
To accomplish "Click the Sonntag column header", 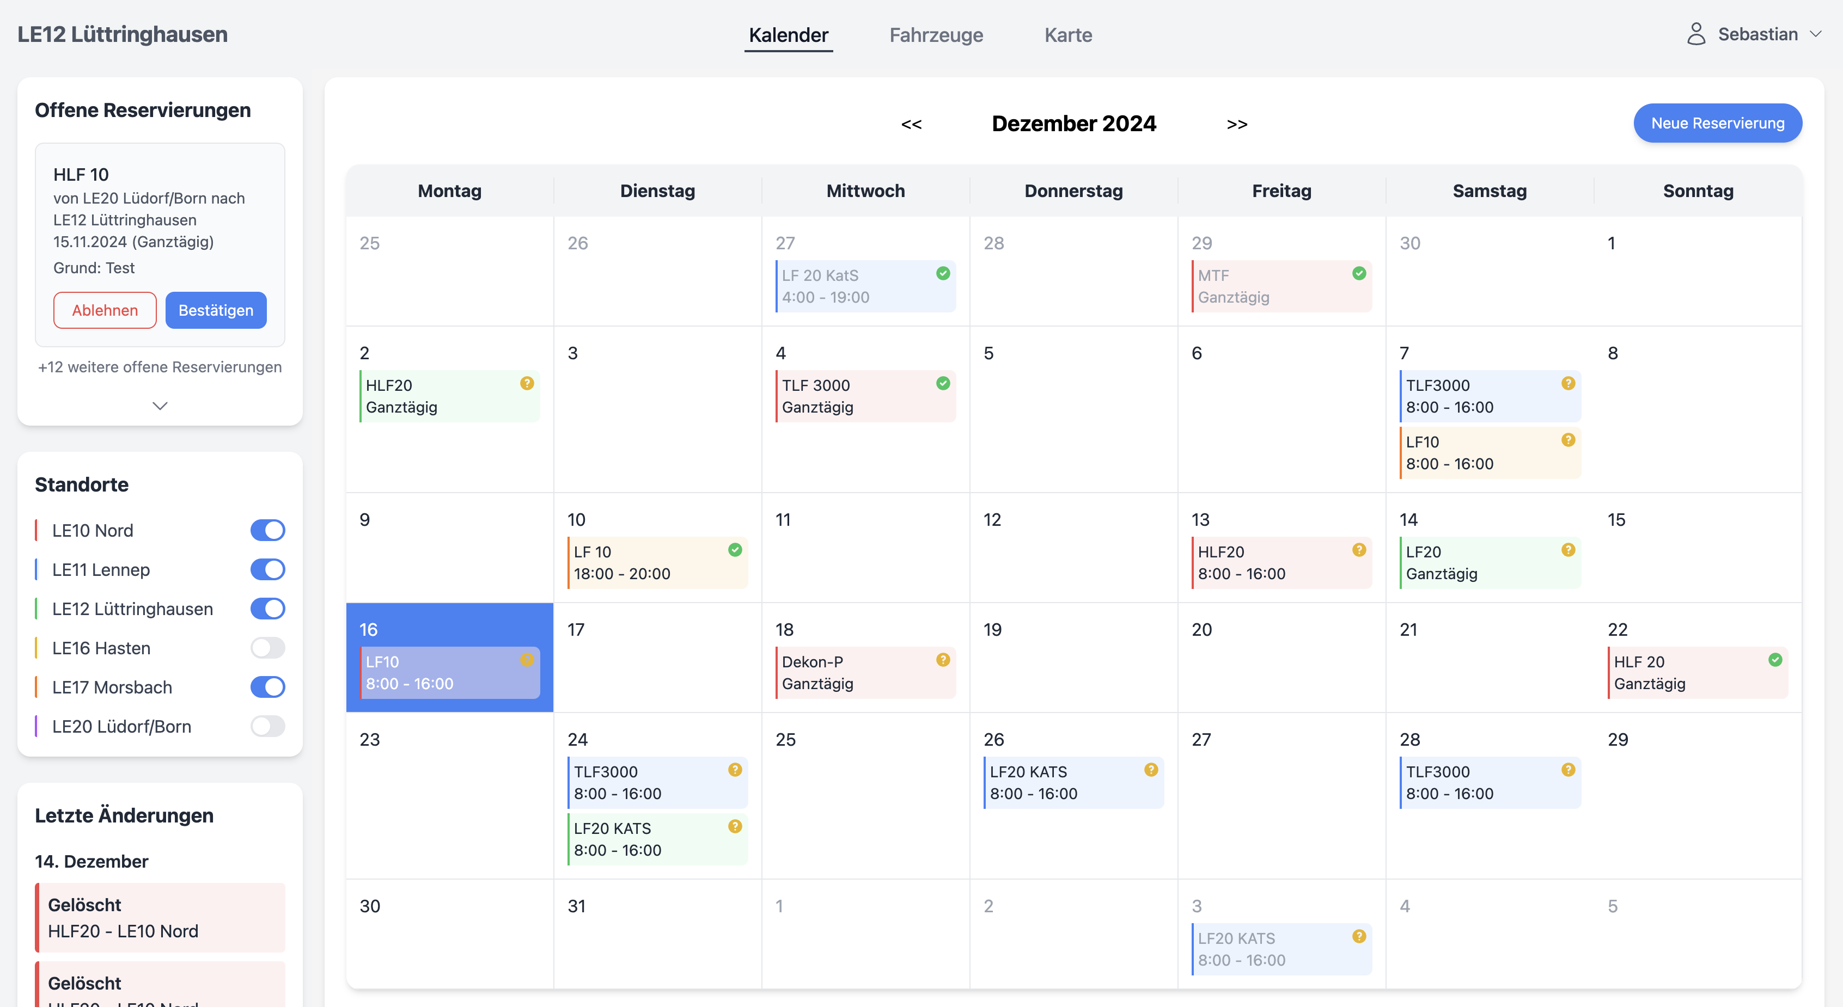I will click(x=1698, y=191).
